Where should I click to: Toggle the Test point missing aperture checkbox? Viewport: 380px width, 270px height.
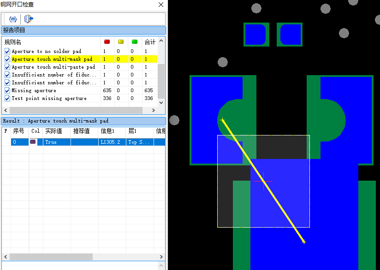point(7,98)
